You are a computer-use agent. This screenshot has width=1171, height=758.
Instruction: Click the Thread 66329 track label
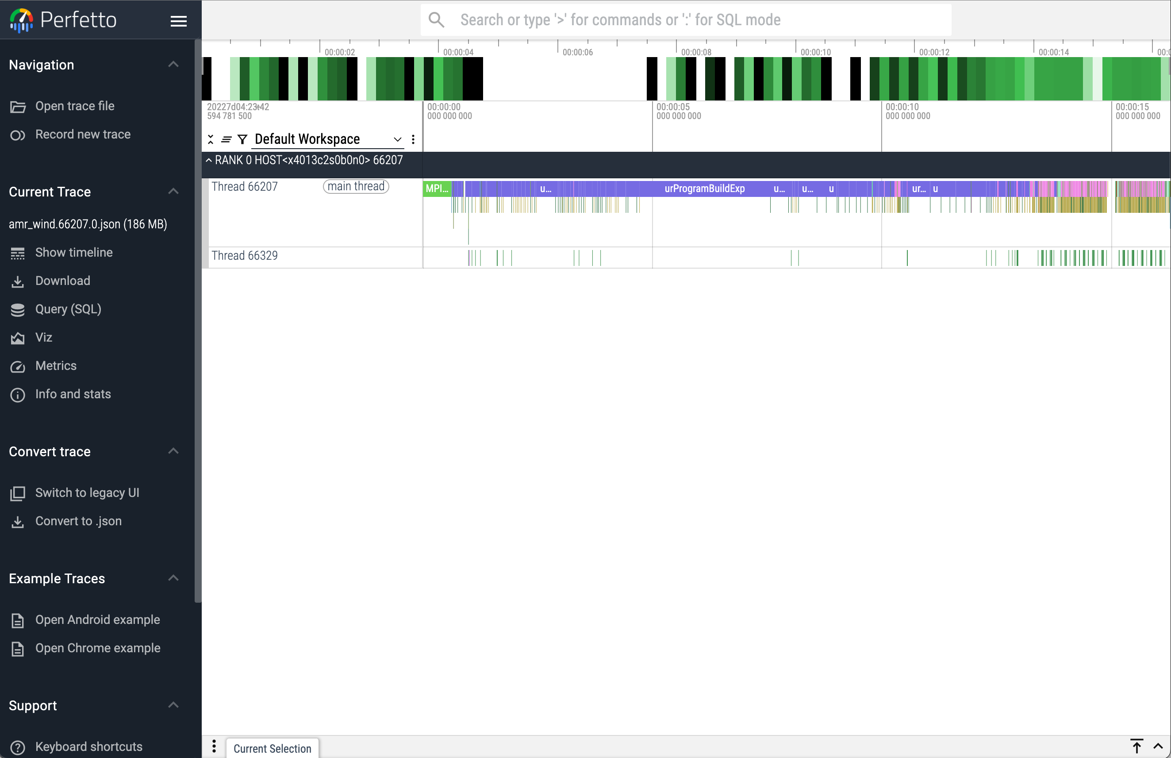point(245,256)
